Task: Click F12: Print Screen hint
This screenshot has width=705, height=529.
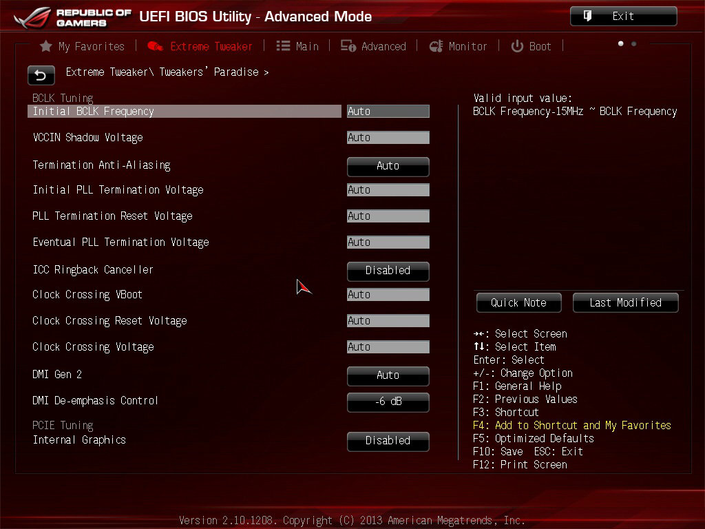Action: pos(520,465)
